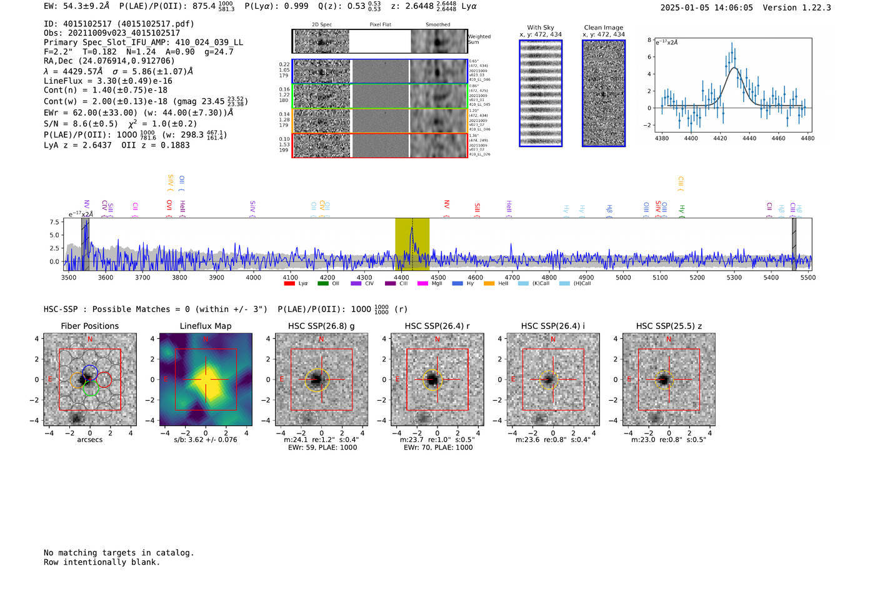The height and width of the screenshot is (596, 875).
Task: Click the LyA z = 2.6437 text
Action: (x=77, y=145)
